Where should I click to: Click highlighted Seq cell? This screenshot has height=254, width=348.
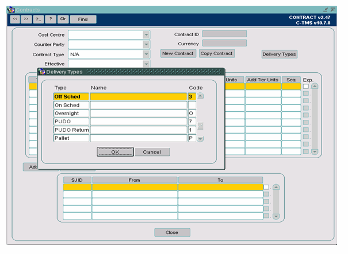click(291, 86)
